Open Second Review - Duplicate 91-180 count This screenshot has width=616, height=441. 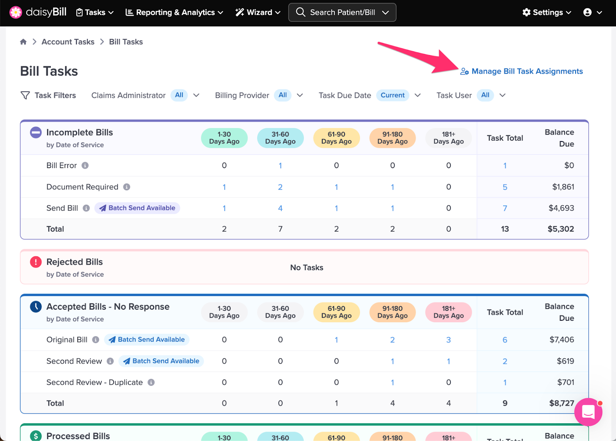(x=392, y=383)
